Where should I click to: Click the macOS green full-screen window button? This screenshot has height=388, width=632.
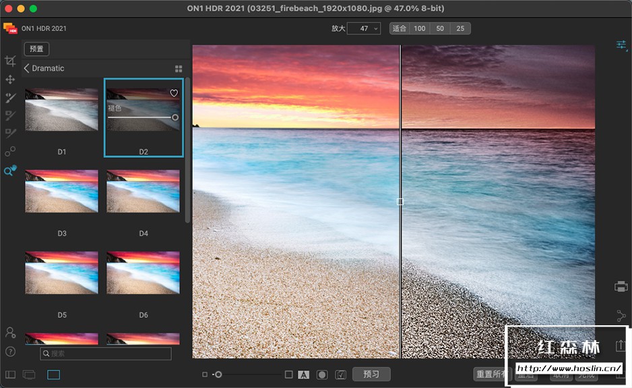point(34,8)
